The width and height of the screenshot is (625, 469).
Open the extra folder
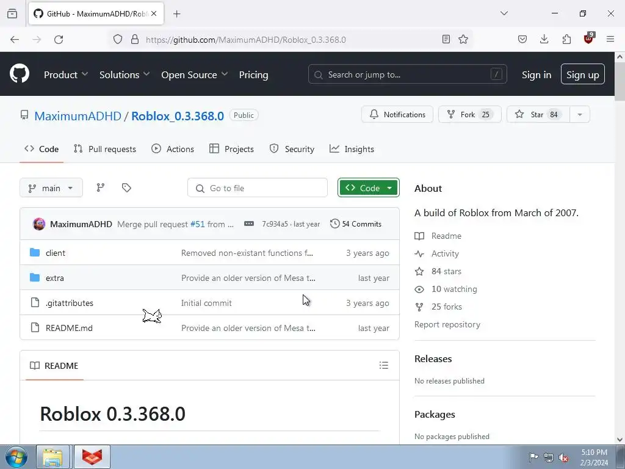pos(54,278)
